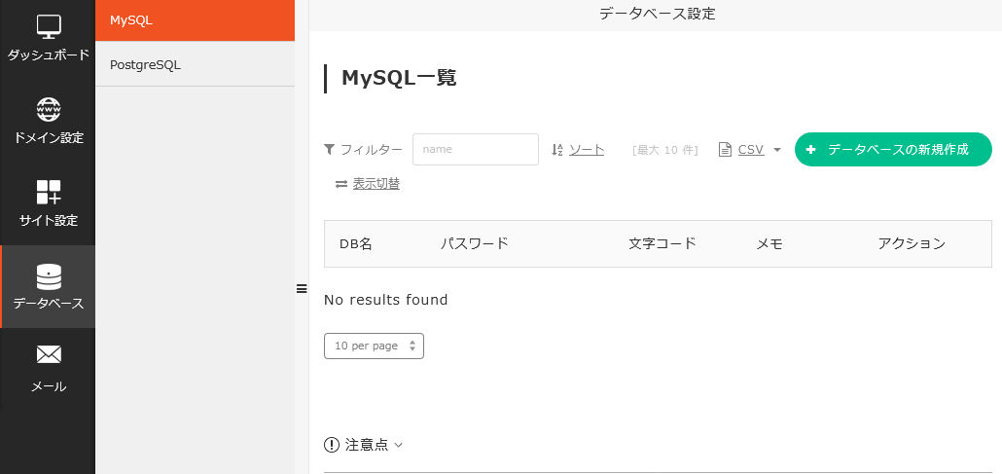The height and width of the screenshot is (474, 1002).
Task: Click the アクション column header
Action: pos(912,243)
